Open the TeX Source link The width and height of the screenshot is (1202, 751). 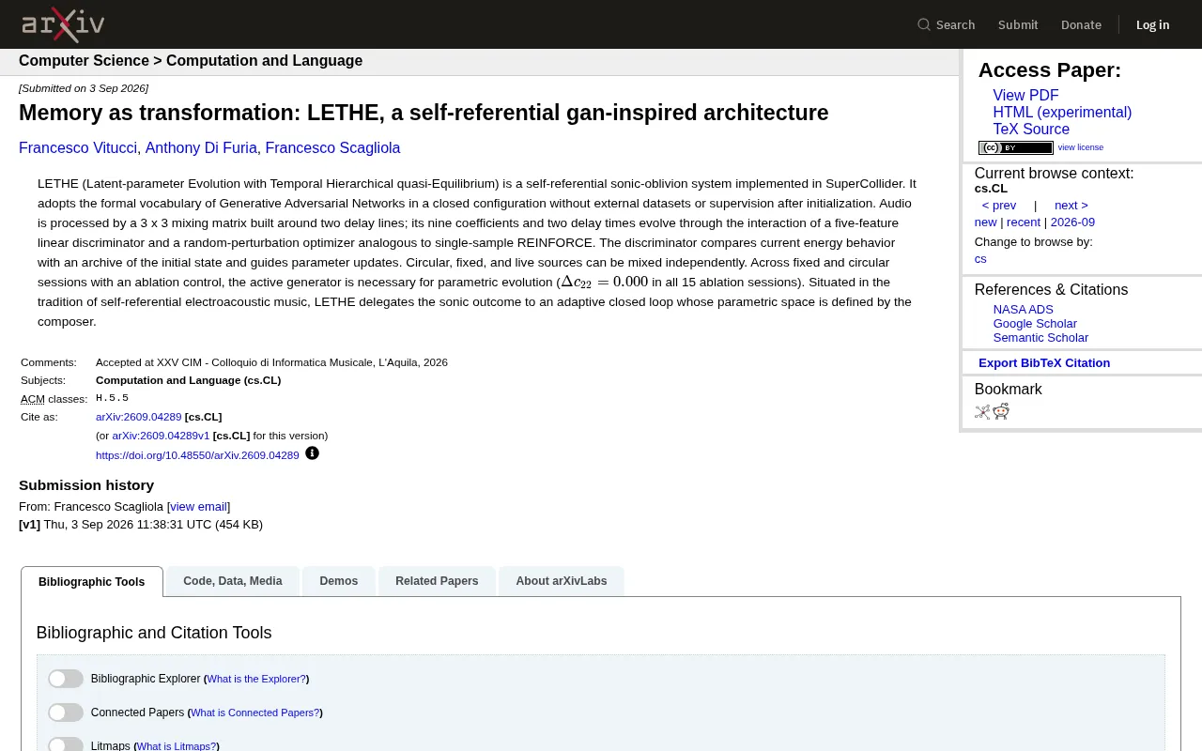[1031, 130]
